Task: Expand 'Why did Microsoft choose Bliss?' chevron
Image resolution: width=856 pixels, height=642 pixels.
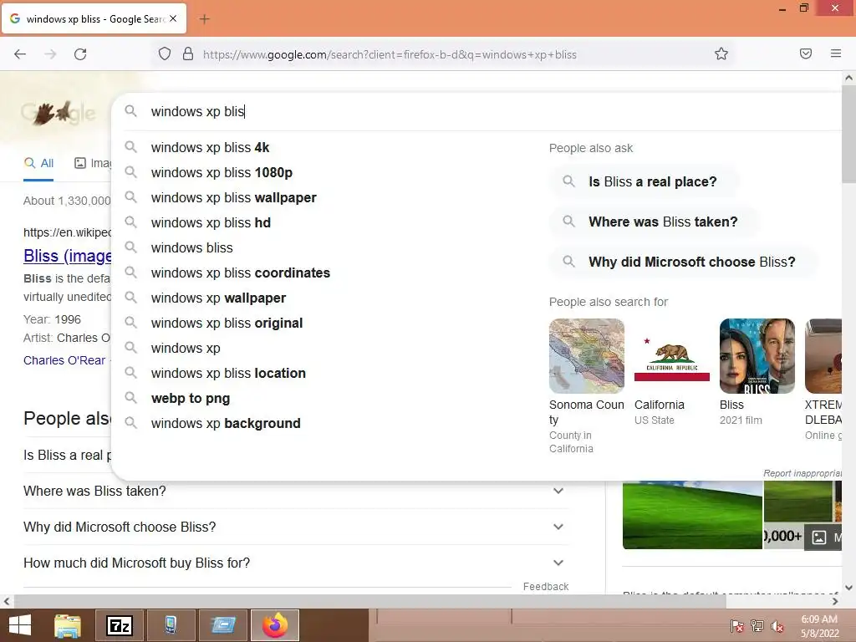Action: [x=558, y=527]
